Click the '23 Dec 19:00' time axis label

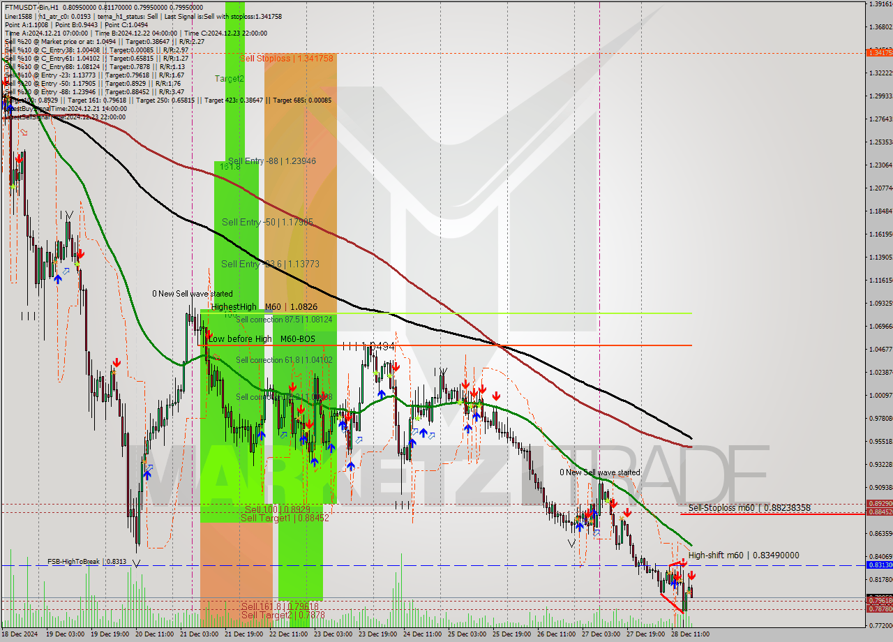(x=377, y=634)
